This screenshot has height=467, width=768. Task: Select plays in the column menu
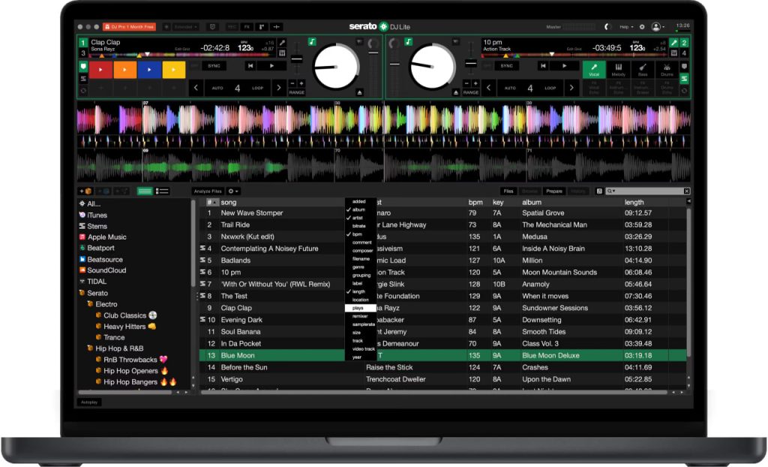coord(361,308)
